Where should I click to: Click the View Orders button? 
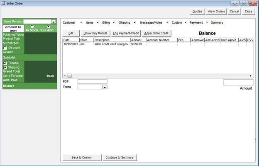pyautogui.click(x=216, y=11)
